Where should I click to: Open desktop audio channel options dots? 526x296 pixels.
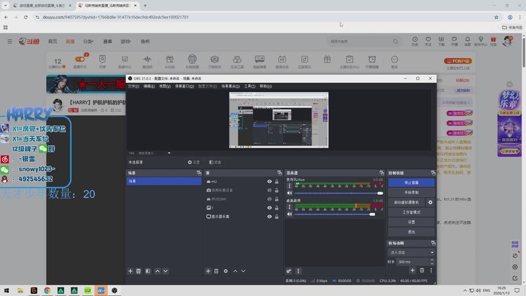[289, 207]
